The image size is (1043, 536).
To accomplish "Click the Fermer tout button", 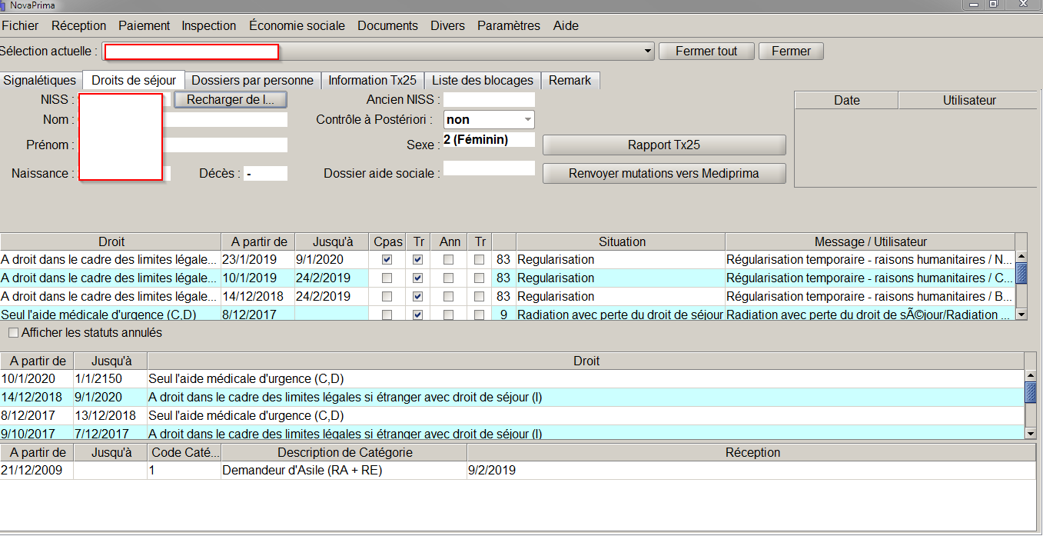I will pos(706,52).
